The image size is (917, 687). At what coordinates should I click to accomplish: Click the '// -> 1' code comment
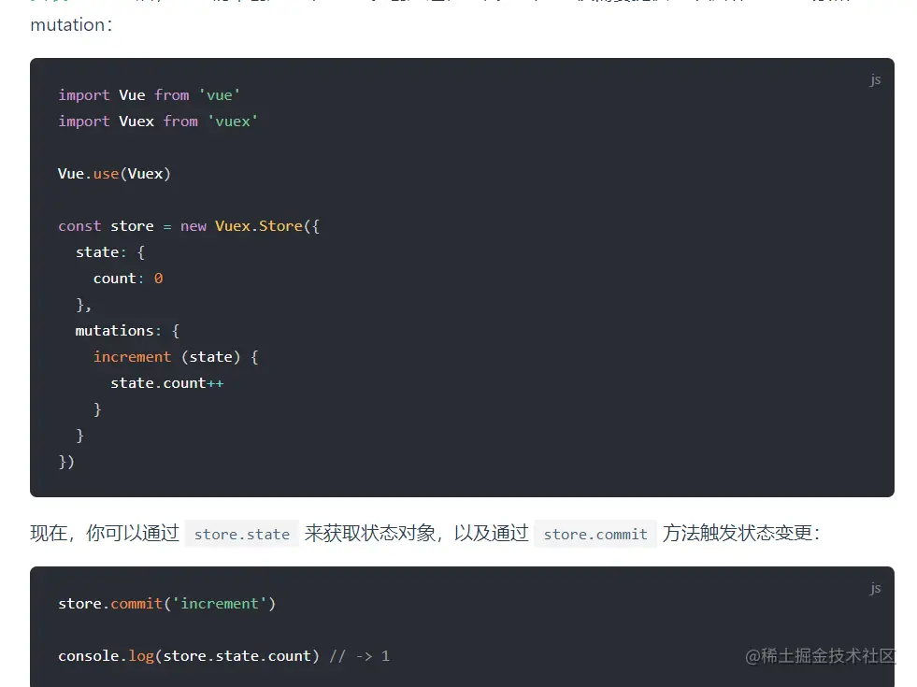[359, 656]
